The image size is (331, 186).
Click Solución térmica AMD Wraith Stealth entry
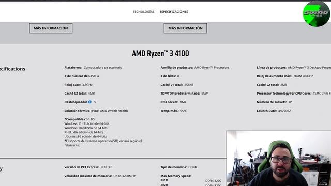[x=96, y=111]
